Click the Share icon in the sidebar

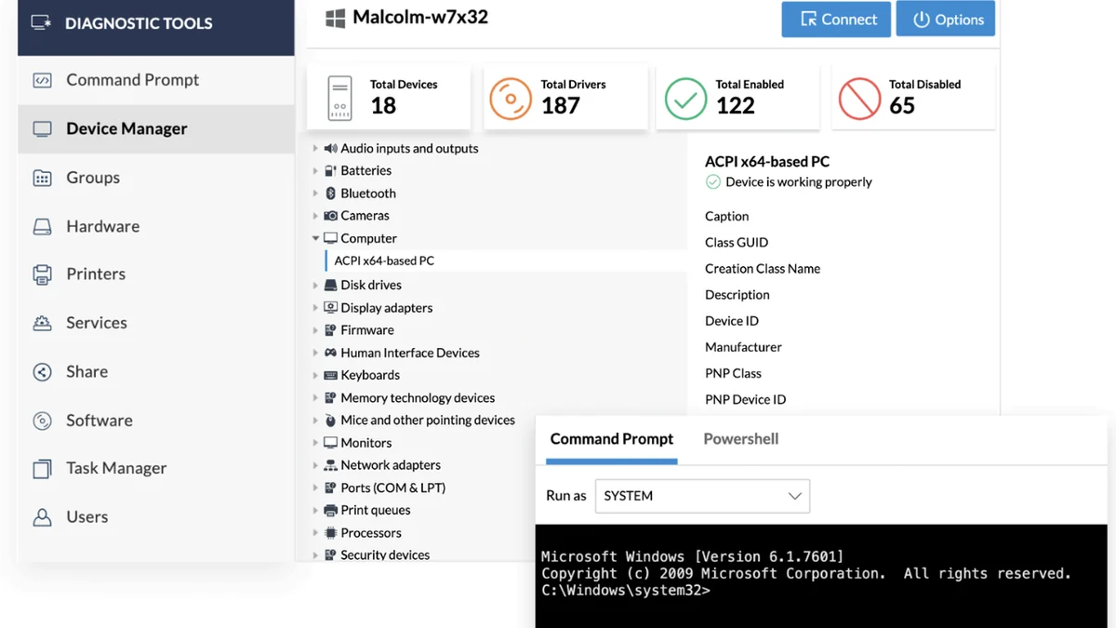point(42,372)
